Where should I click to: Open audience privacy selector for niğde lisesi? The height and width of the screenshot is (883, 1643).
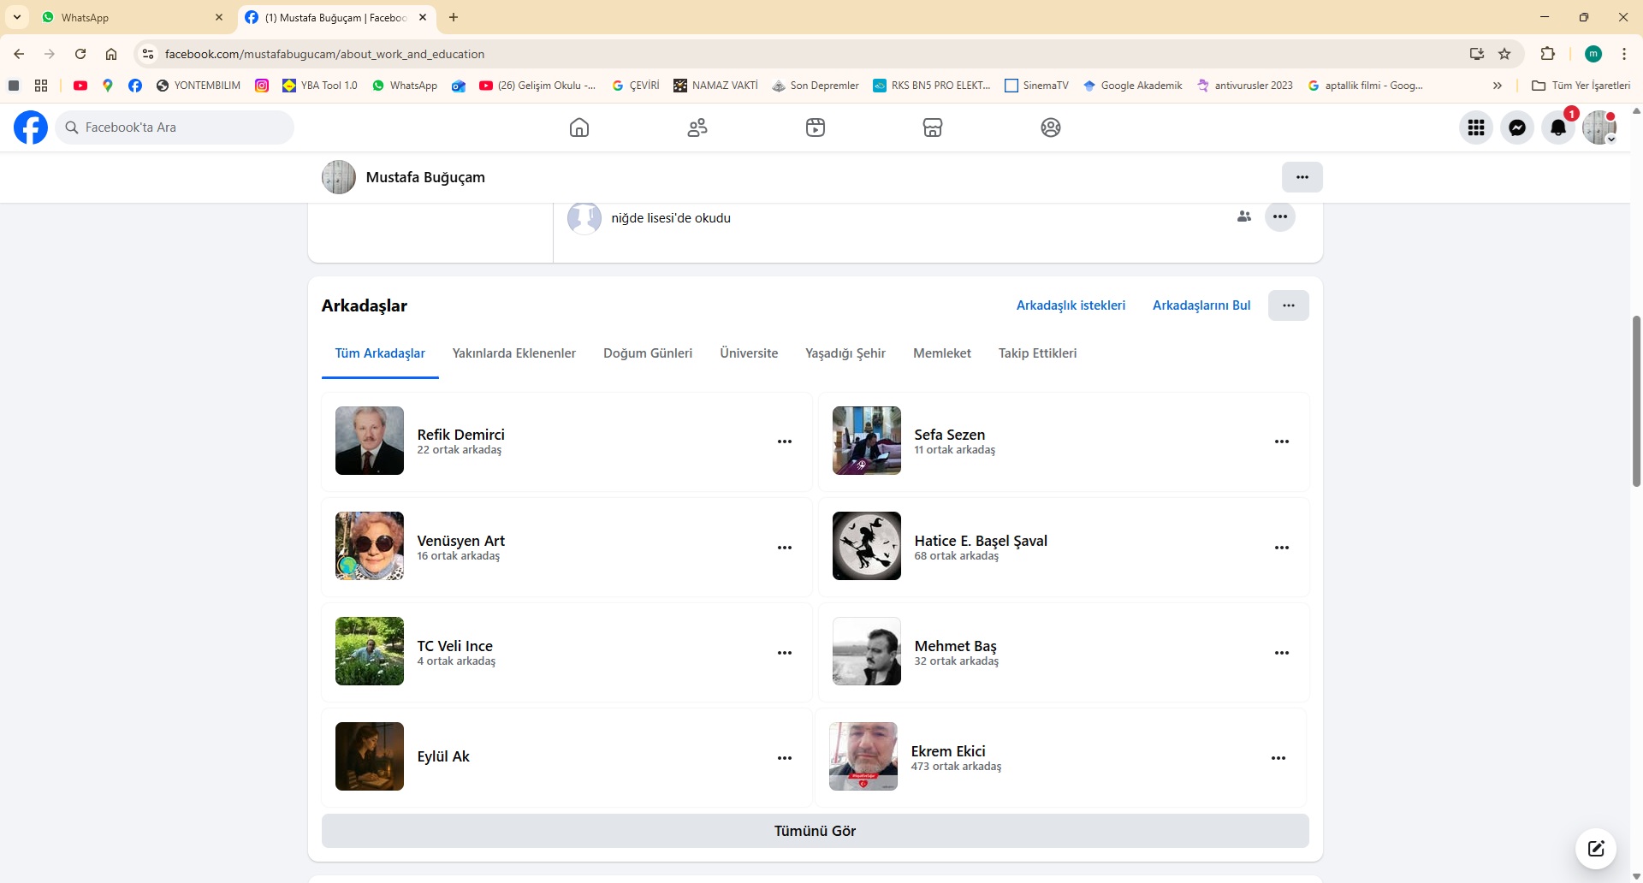point(1244,216)
